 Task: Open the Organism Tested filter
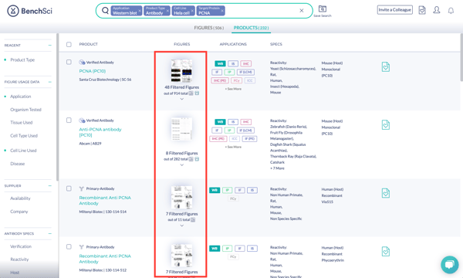click(x=25, y=110)
